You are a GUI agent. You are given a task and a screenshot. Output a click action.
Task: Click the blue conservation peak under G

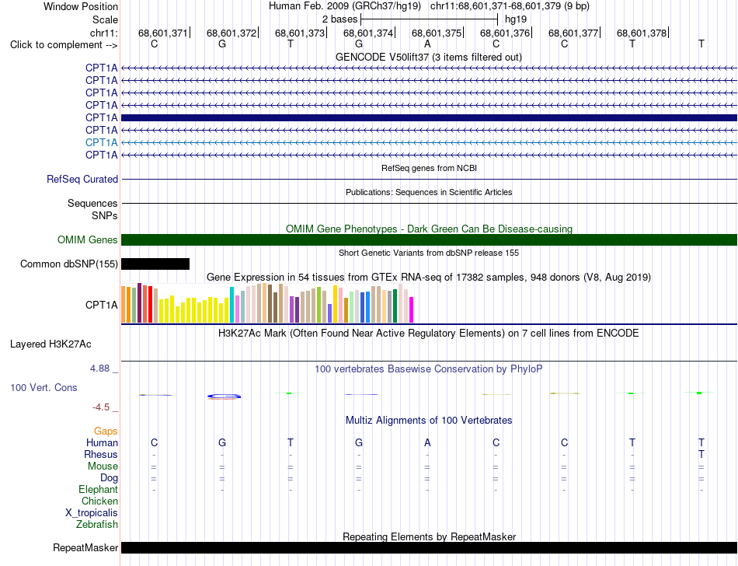click(x=224, y=397)
